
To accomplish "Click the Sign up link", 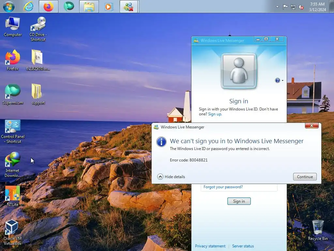I will click(215, 114).
